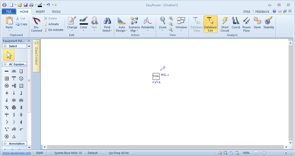
Task: Open the www.easypower.com link
Action: [17, 153]
